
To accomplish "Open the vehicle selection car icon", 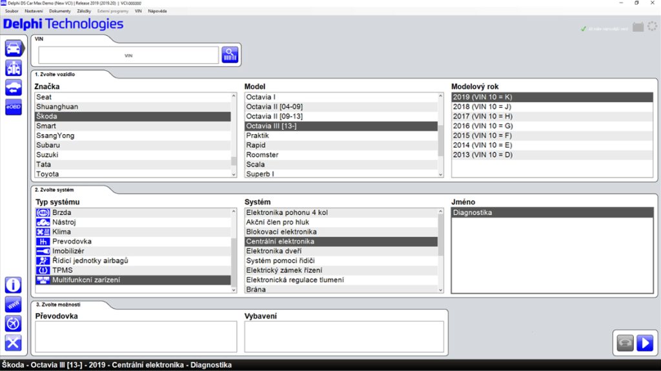I will click(14, 48).
